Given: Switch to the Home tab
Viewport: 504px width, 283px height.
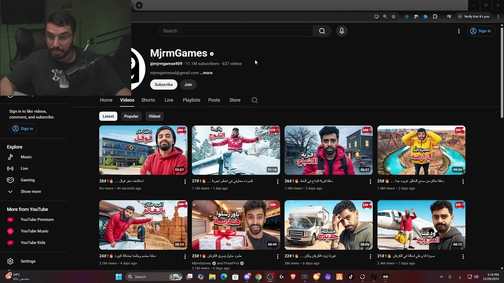Looking at the screenshot, I should click(106, 100).
